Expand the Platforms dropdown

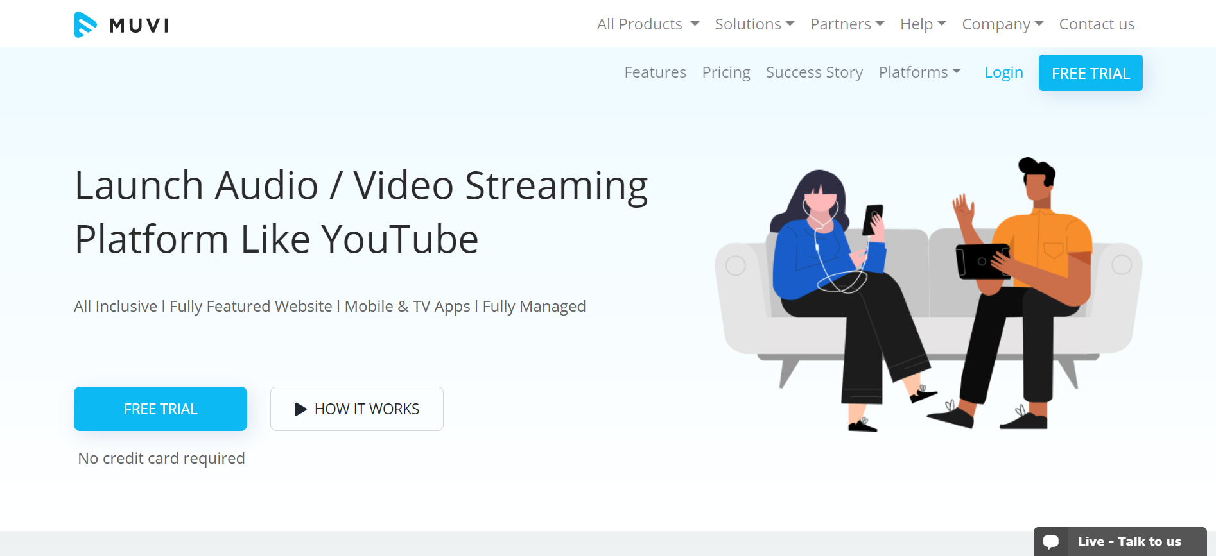coord(919,72)
